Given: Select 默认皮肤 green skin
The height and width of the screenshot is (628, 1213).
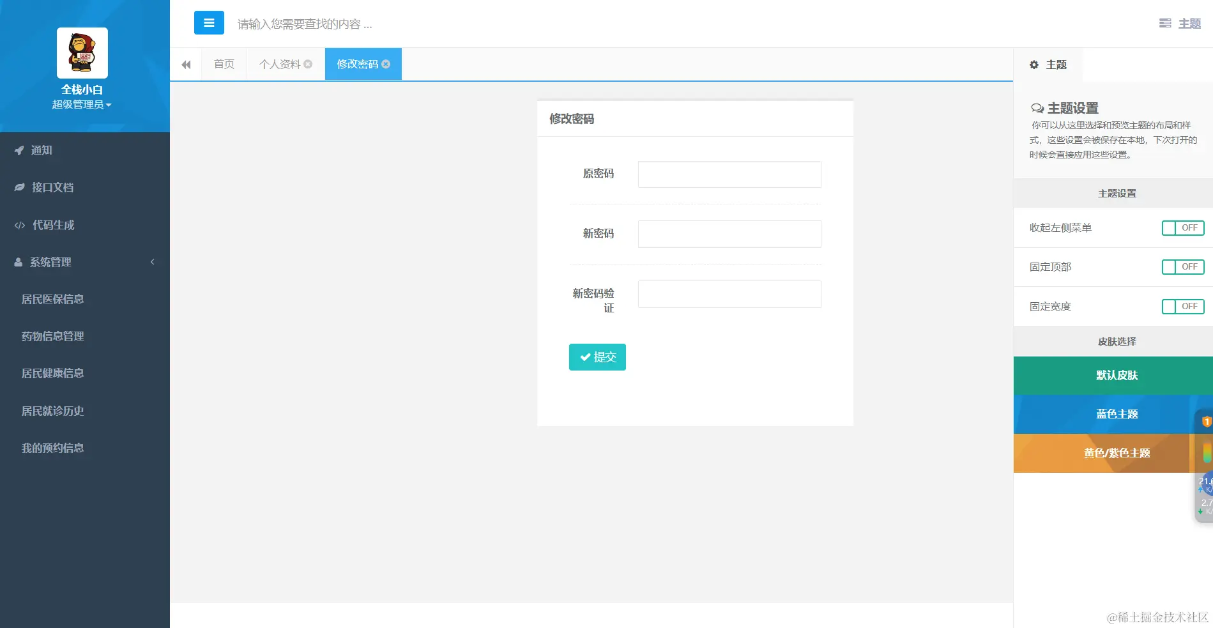Looking at the screenshot, I should point(1113,376).
